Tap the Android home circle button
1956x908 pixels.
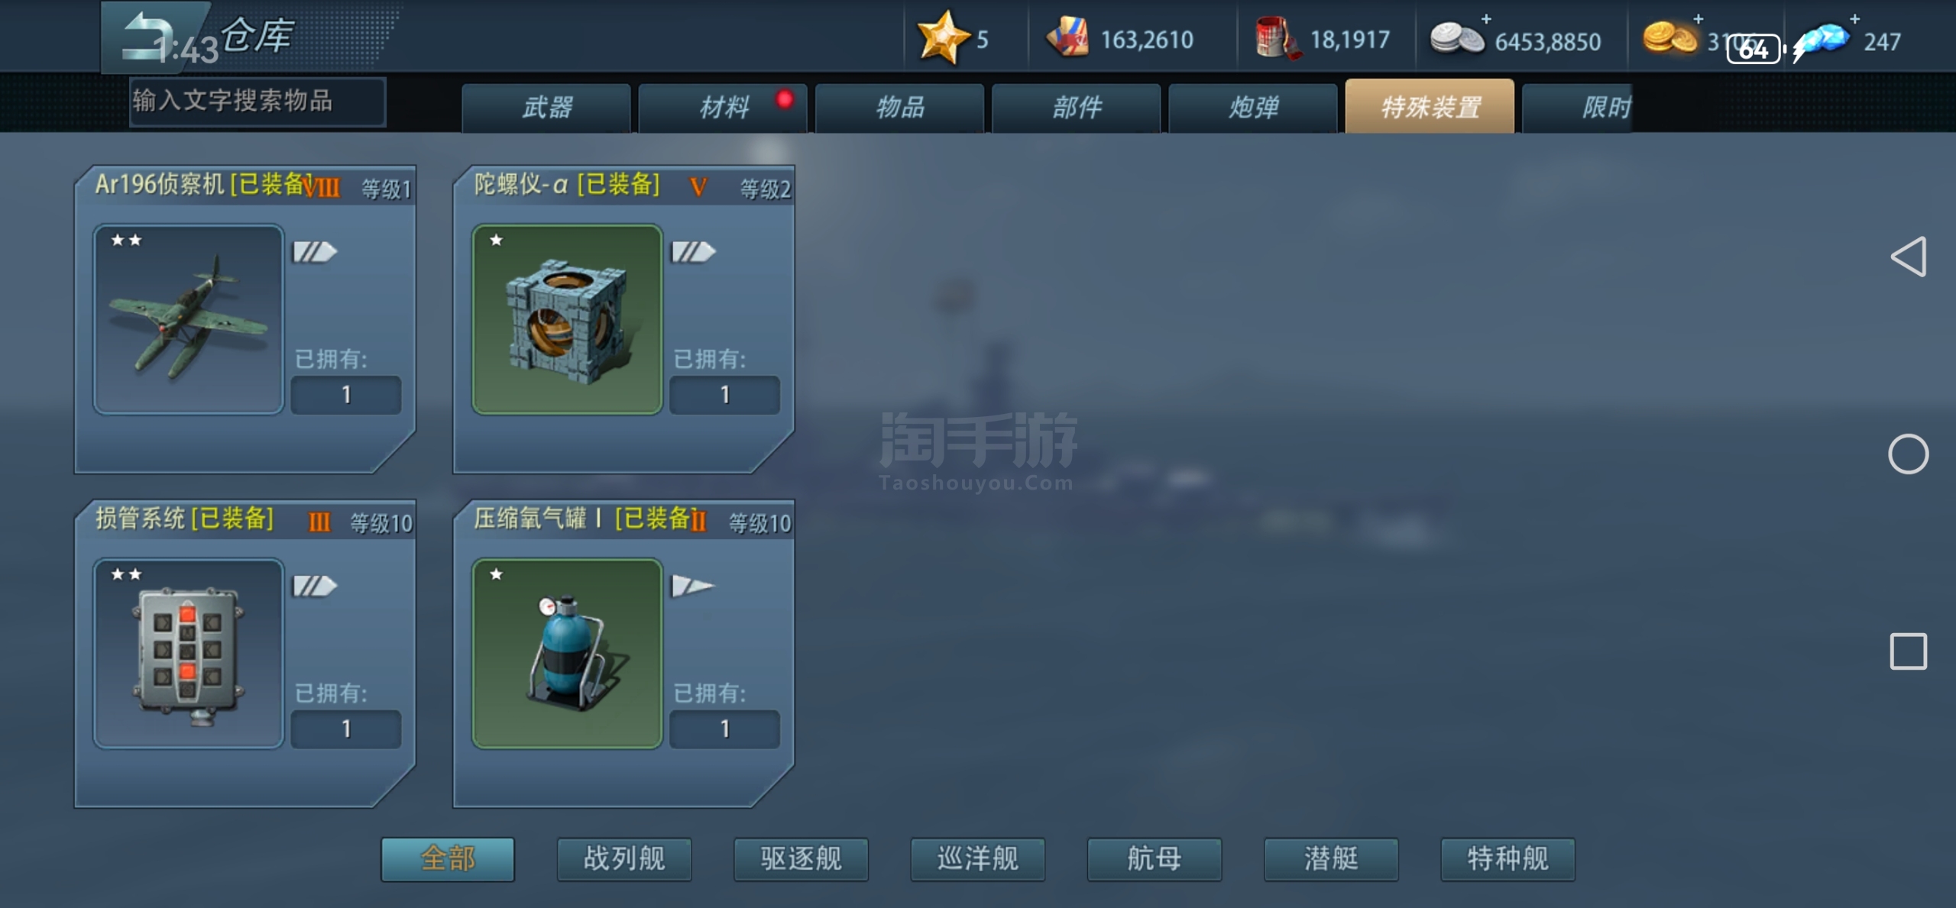1908,454
